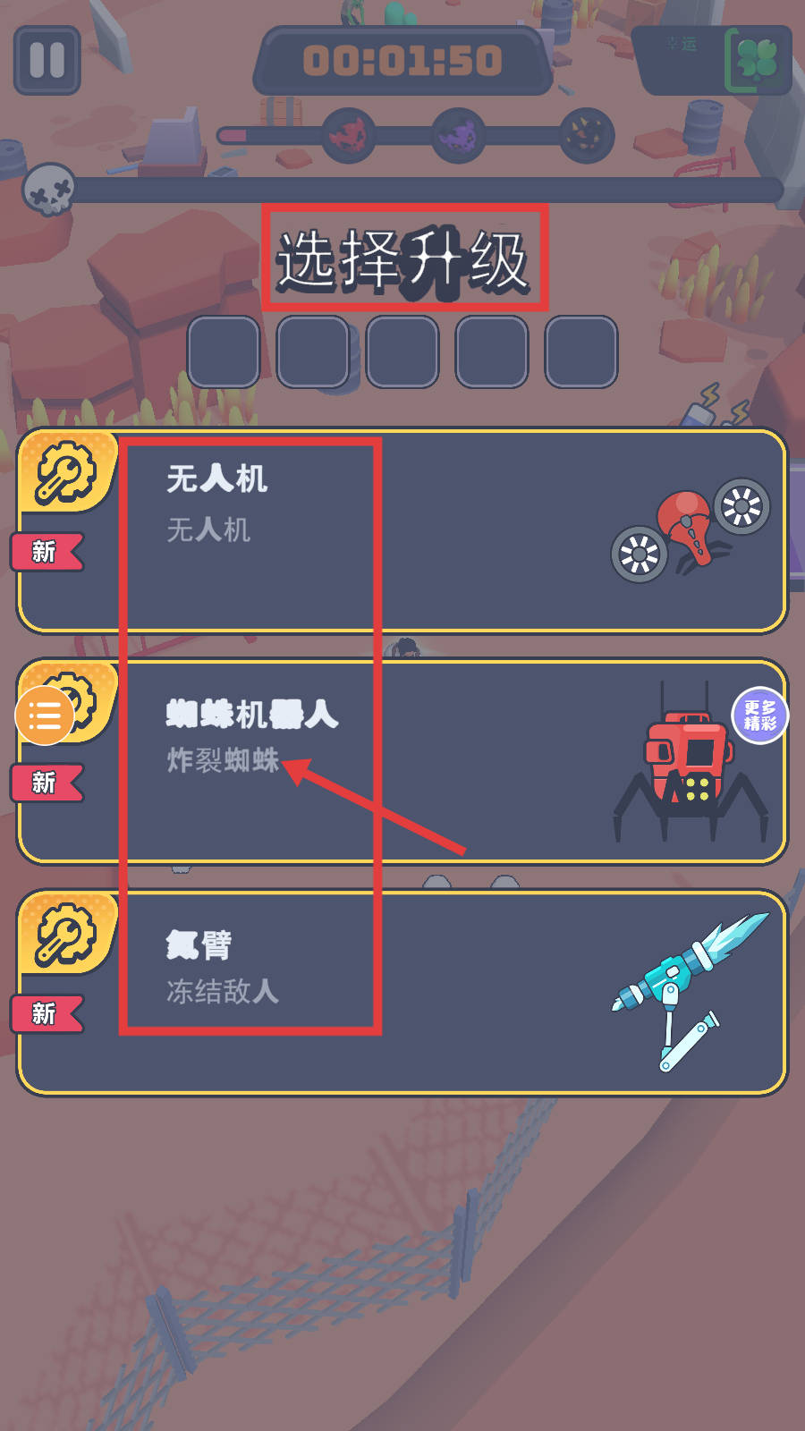Pick the 氮臂 freeze enemies upgrade
Screen dimensions: 805x1431
(402, 993)
